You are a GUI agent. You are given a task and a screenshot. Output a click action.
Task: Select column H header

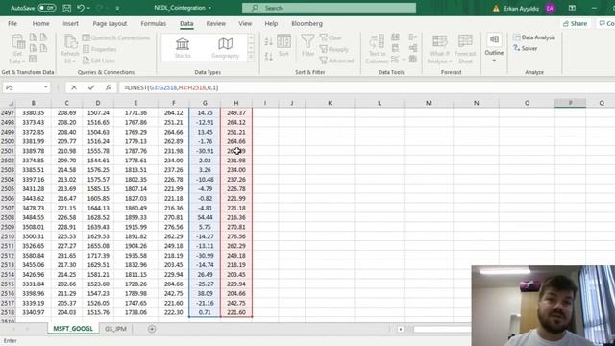[x=236, y=103]
